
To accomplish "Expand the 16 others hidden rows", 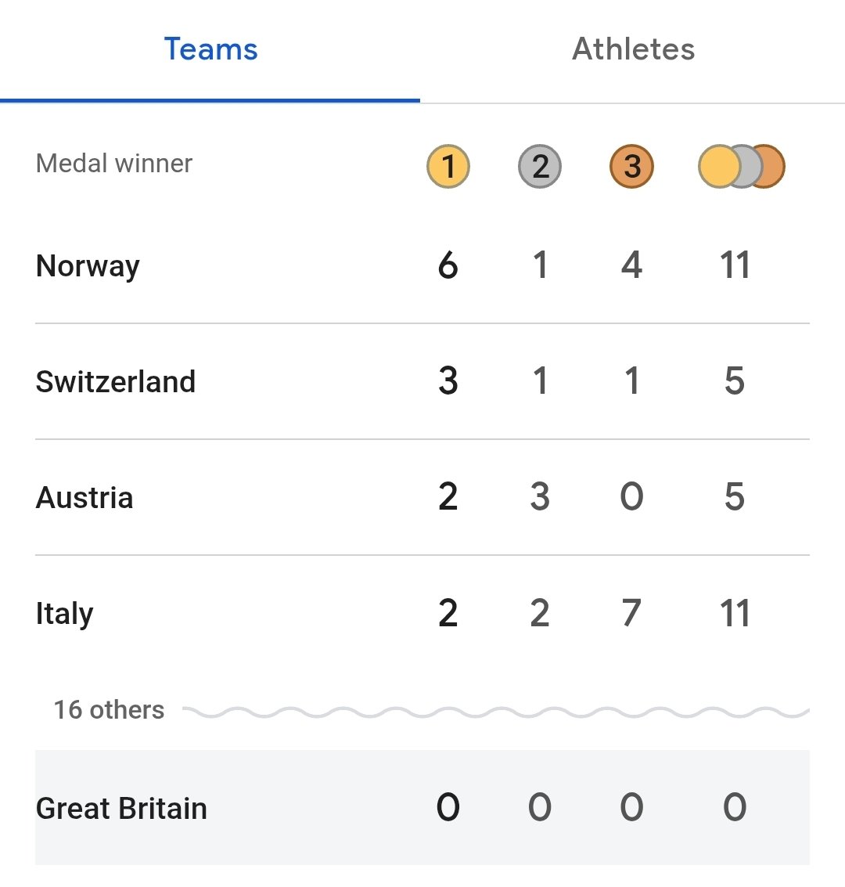I will (x=110, y=710).
